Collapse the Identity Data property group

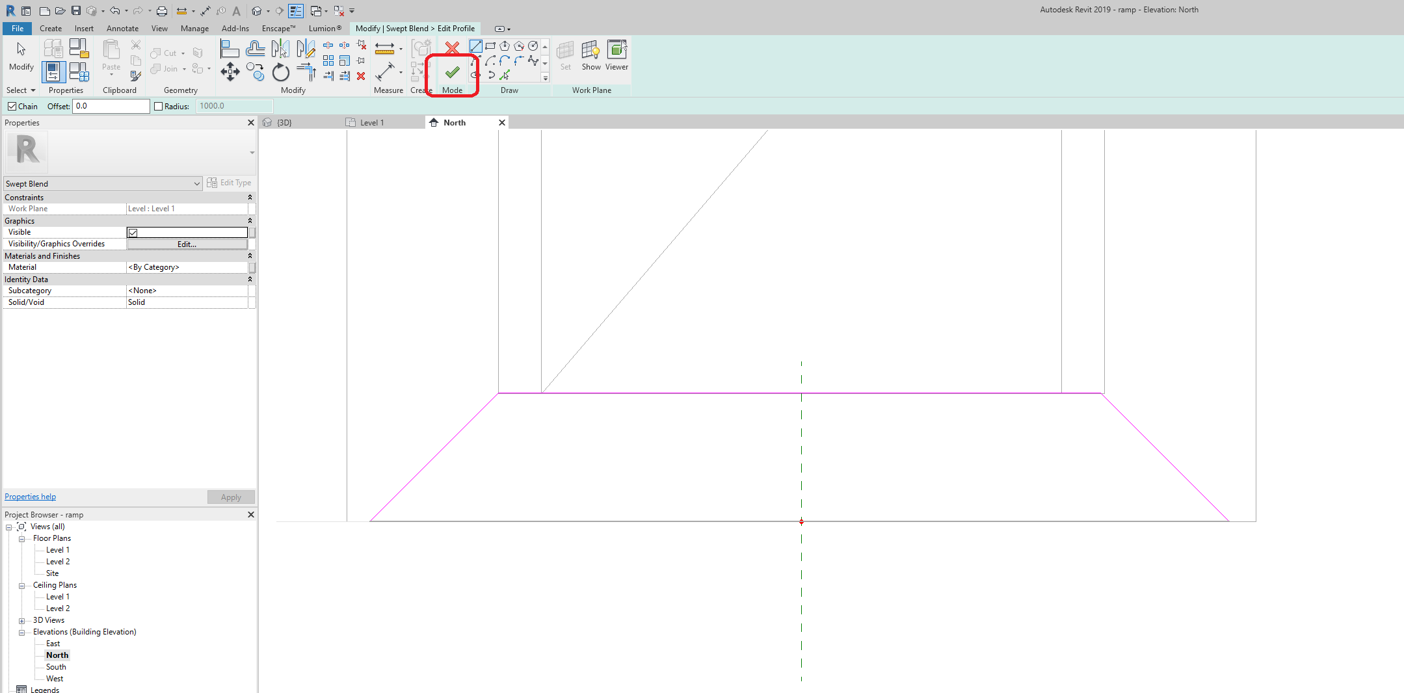(x=250, y=280)
